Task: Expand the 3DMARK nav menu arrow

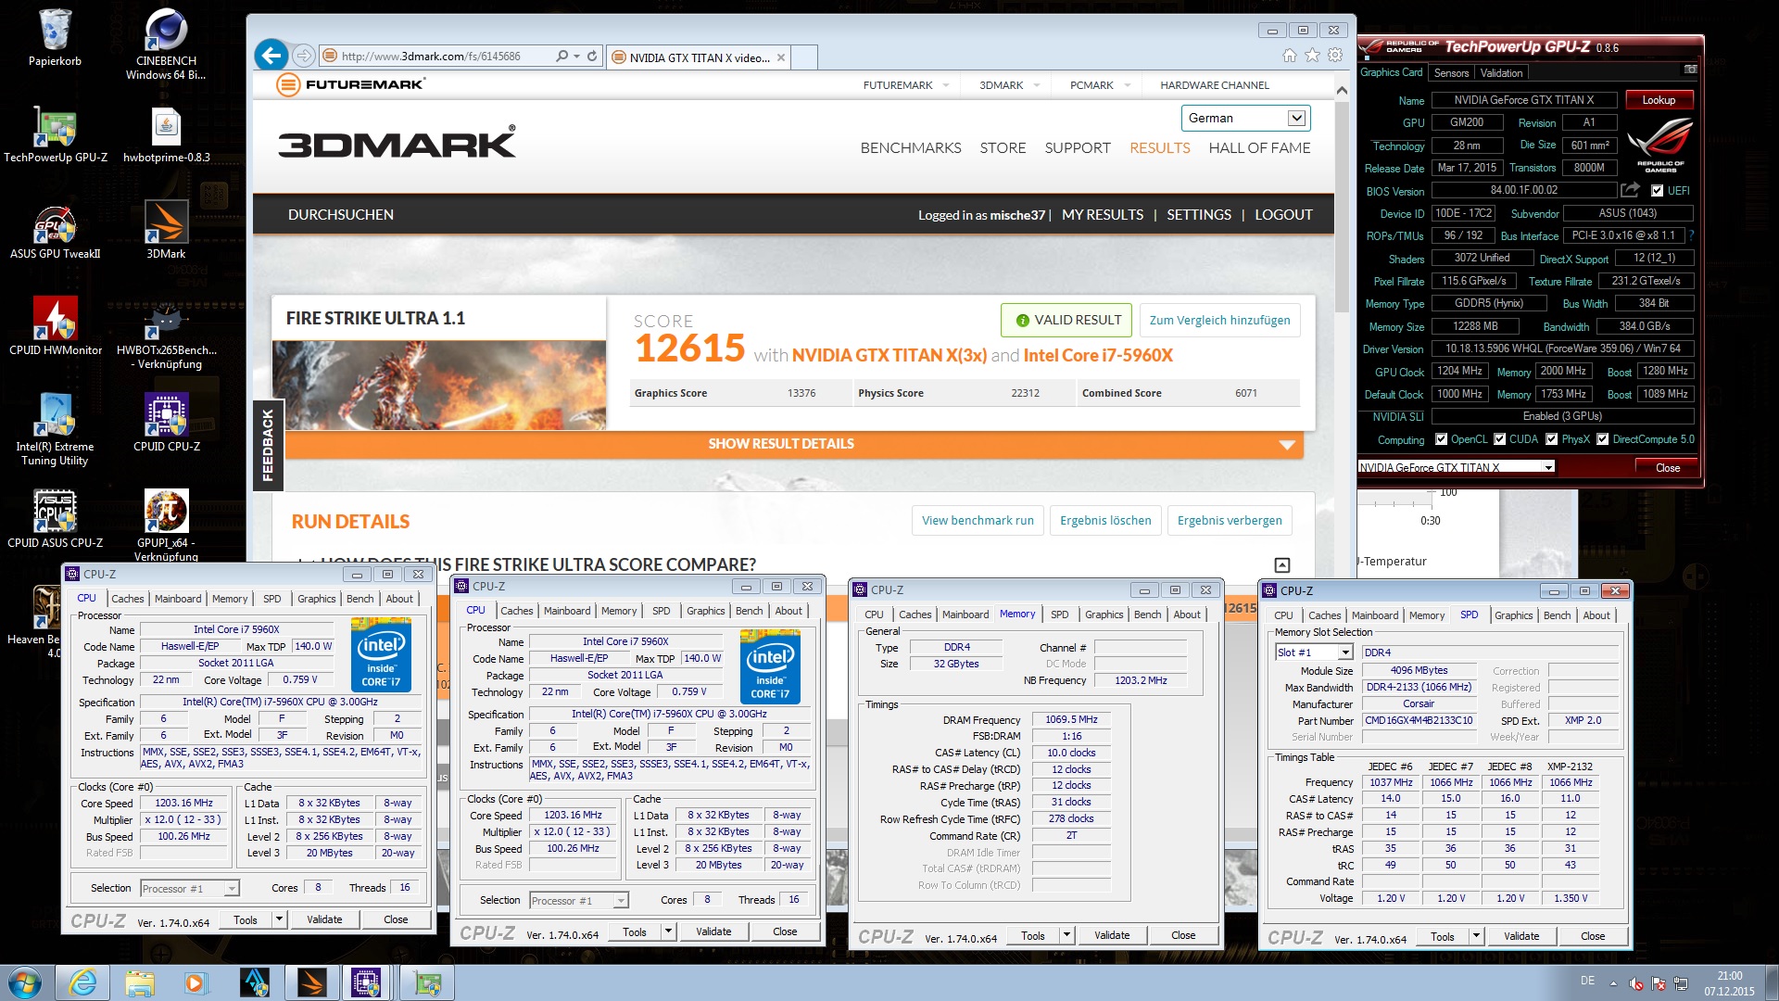Action: 1037,85
